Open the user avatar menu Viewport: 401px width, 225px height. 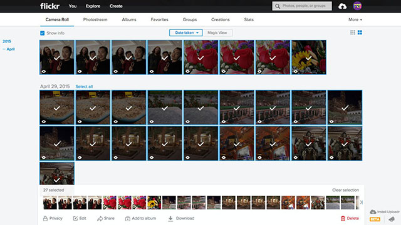point(357,6)
